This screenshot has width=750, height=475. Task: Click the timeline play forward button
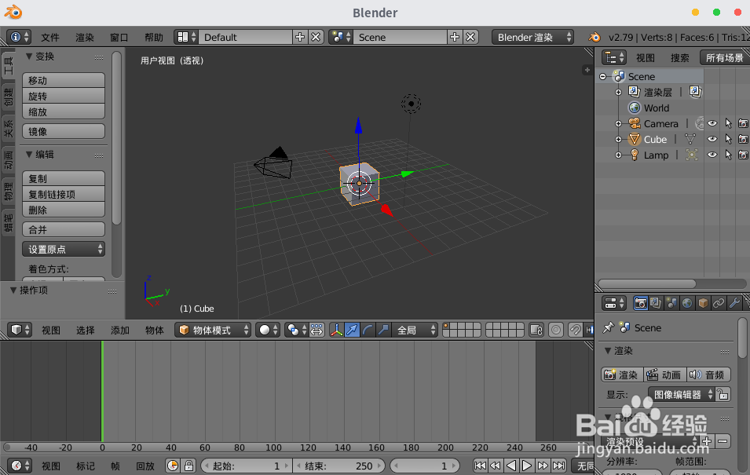[527, 466]
